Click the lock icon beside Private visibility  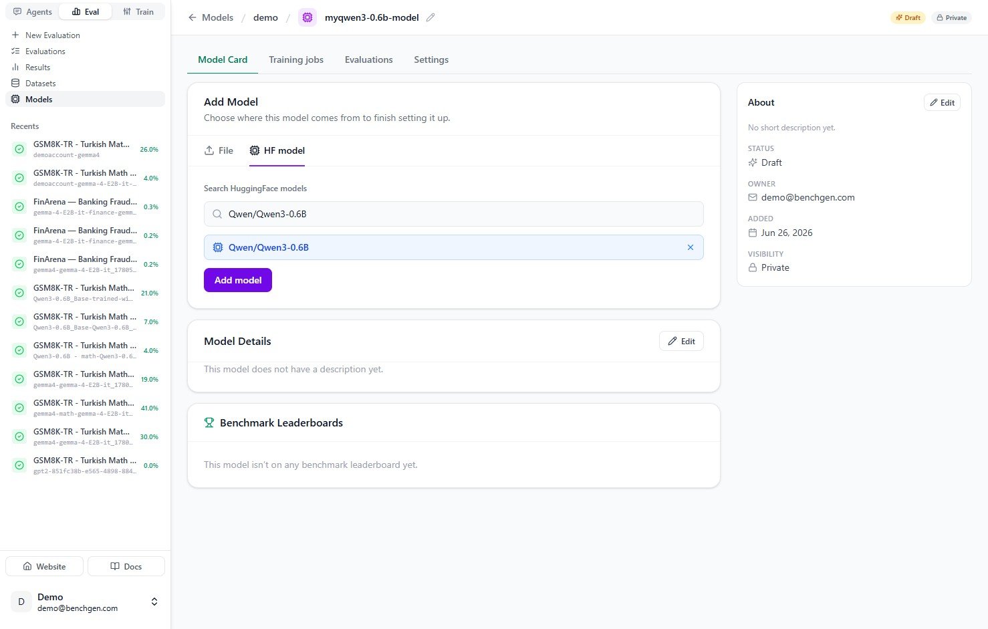(753, 267)
